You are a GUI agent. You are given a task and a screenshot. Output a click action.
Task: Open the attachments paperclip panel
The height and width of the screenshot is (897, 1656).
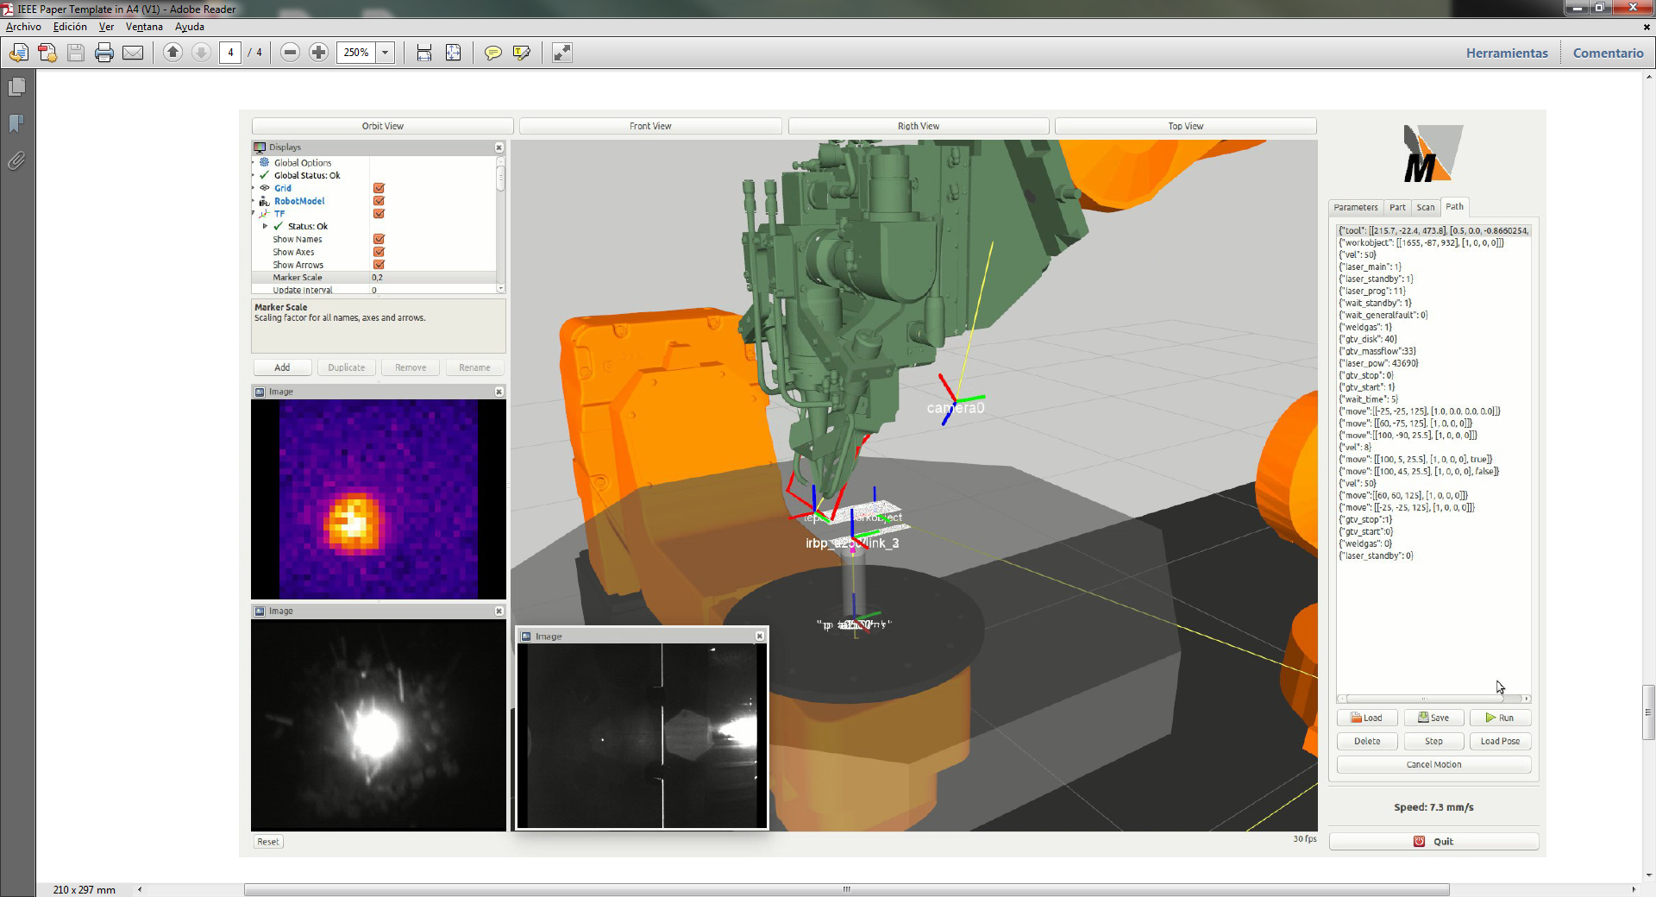(x=16, y=161)
